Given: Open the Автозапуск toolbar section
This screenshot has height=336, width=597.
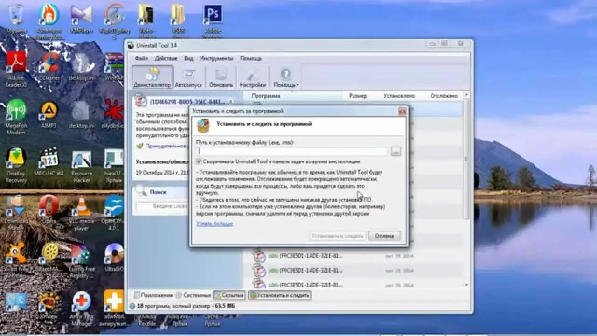Looking at the screenshot, I should point(188,77).
